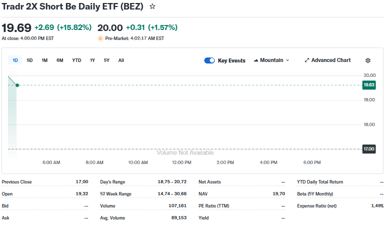389x225 pixels.
Task: Show the YTD chart range
Action: click(77, 60)
